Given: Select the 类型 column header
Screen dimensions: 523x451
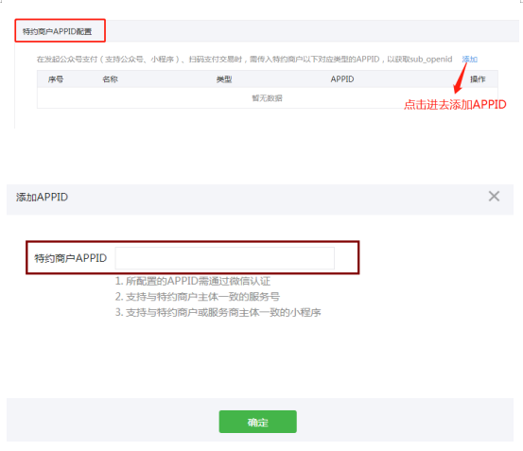Looking at the screenshot, I should (224, 79).
